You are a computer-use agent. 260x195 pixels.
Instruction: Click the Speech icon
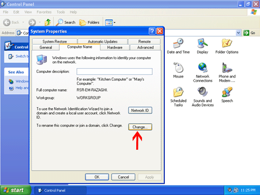tap(227, 92)
